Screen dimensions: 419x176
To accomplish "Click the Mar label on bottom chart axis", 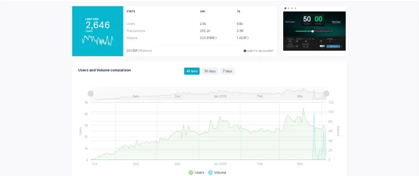I will point(300,164).
